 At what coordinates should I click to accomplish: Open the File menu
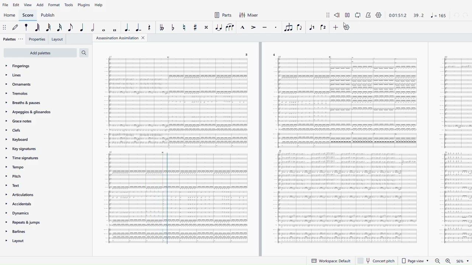[5, 5]
